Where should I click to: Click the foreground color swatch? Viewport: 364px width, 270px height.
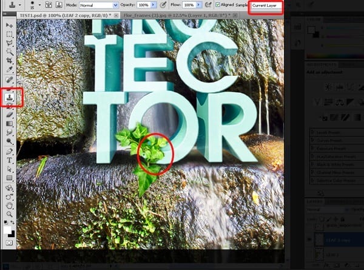tap(7, 229)
